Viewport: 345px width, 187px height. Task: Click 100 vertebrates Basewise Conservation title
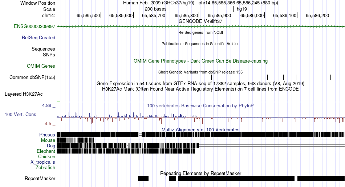click(x=200, y=106)
